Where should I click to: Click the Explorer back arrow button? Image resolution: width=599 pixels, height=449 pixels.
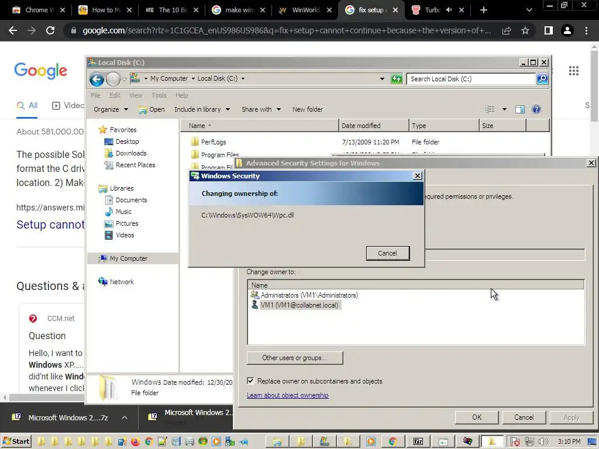click(97, 79)
